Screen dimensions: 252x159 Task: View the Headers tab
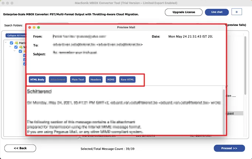tap(96, 79)
